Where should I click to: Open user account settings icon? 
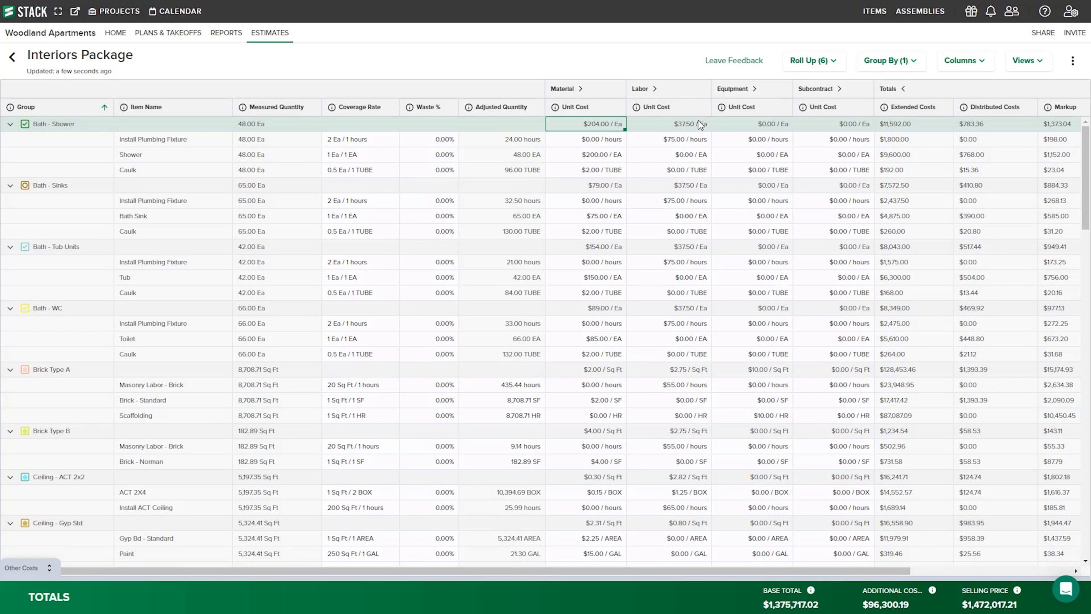click(1071, 11)
